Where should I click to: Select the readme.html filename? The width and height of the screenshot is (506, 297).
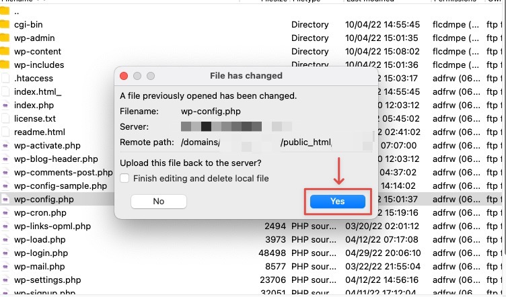click(x=40, y=132)
